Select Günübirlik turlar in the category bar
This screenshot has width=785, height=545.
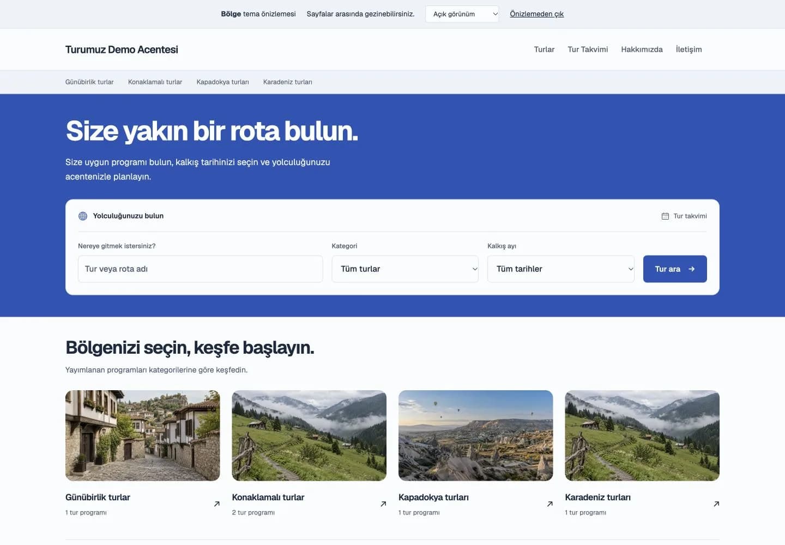click(x=89, y=82)
